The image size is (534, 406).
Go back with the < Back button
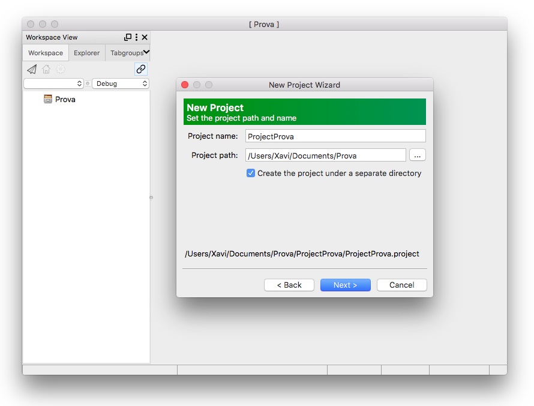point(289,285)
